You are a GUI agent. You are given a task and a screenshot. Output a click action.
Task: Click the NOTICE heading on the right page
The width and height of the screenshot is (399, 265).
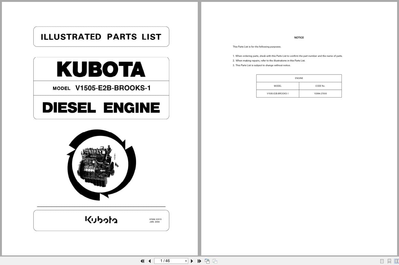pyautogui.click(x=299, y=37)
